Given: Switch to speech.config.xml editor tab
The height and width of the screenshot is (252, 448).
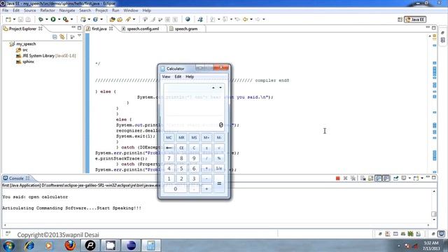Looking at the screenshot, I should pos(143,29).
